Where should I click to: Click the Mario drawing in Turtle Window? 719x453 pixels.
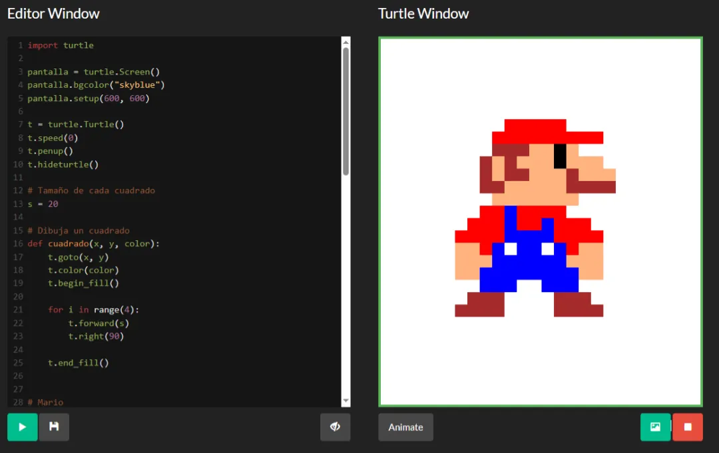[x=535, y=218]
